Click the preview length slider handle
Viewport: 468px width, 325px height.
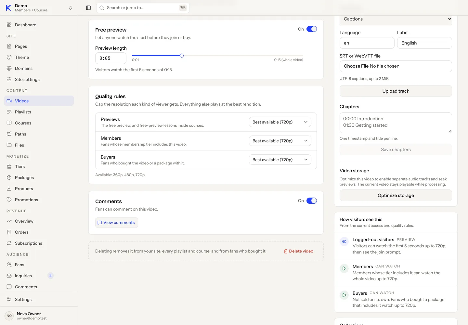[x=182, y=56]
